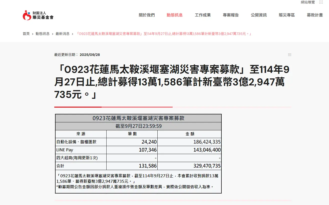The image size is (329, 205).
Task: Select the 動態訊息 menu item
Action: click(x=175, y=15)
